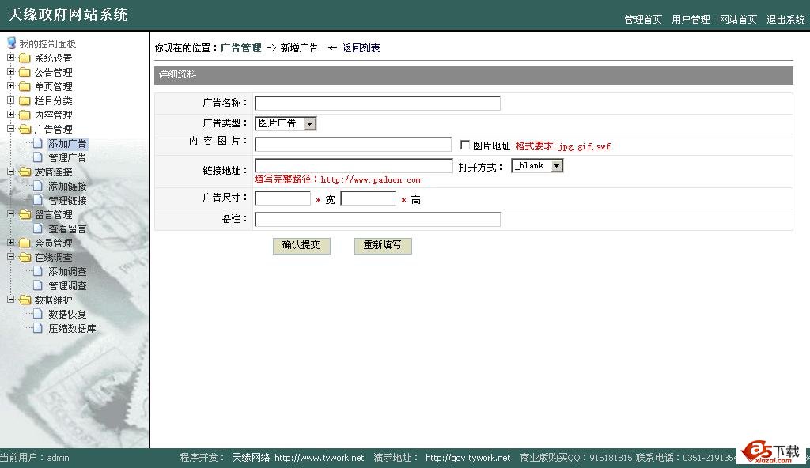
Task: Click the 管理广告 page icon
Action: [38, 158]
